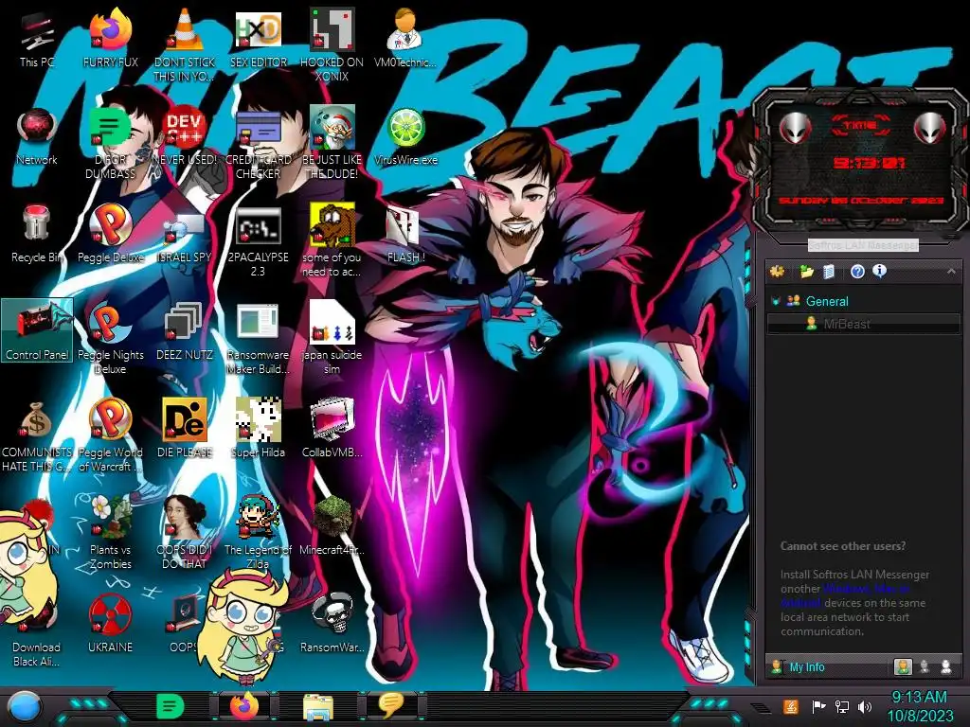Set status to away with gray suit icon
This screenshot has height=727, width=970.
point(925,666)
